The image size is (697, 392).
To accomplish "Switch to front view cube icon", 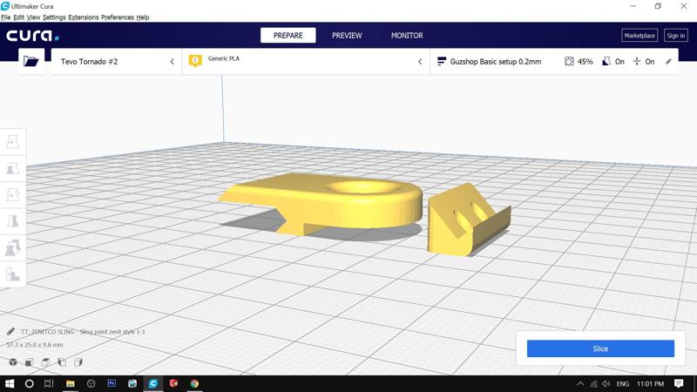I will (x=30, y=362).
